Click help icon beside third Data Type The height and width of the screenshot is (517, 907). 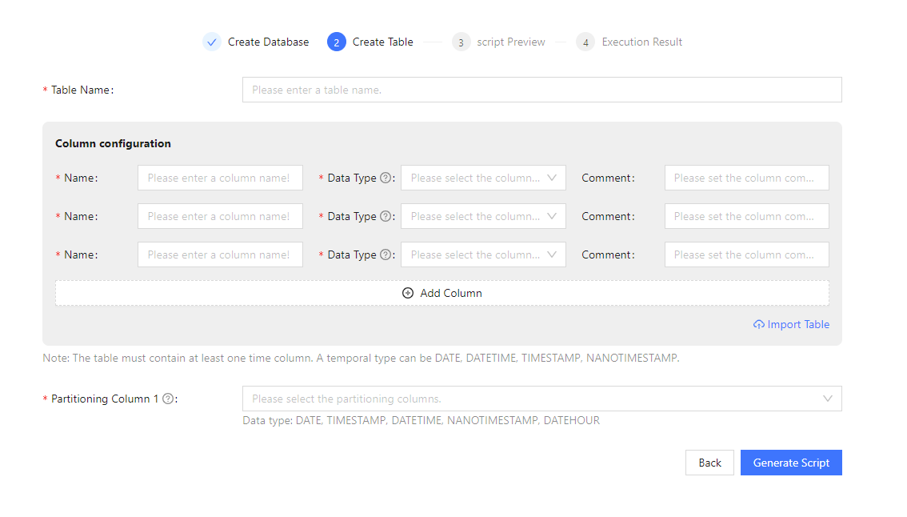tap(386, 254)
